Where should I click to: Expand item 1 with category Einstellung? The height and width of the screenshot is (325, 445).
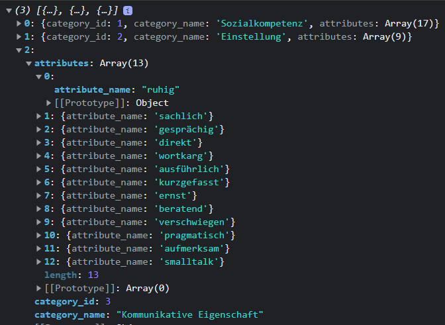[19, 37]
